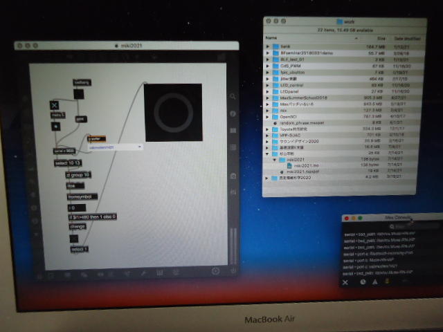Toggle the X toggle object in the patch

(x=54, y=105)
